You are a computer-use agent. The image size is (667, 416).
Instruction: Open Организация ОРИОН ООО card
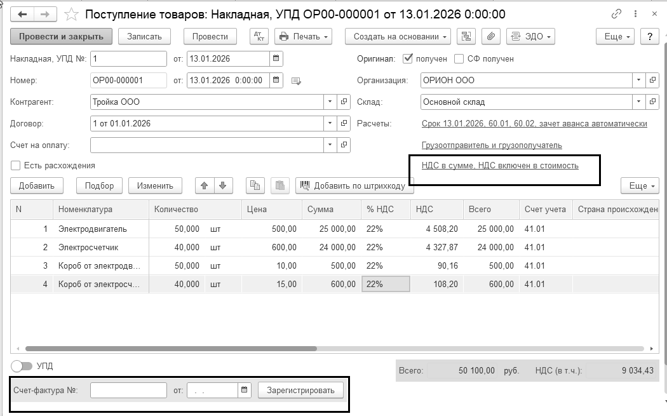pyautogui.click(x=652, y=80)
